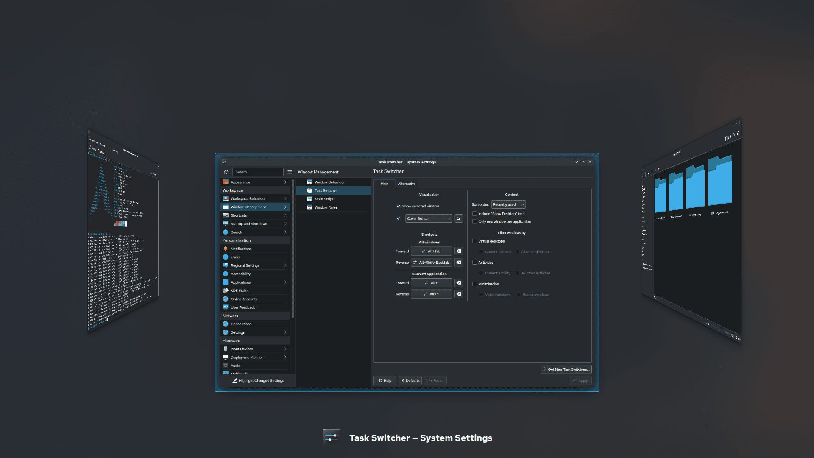
Task: Enable Minimisation filter checkbox
Action: pyautogui.click(x=474, y=284)
